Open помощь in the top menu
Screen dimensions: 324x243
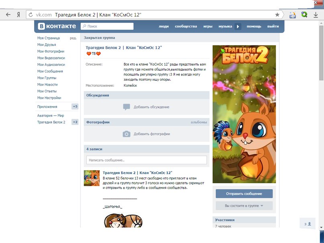point(254,27)
